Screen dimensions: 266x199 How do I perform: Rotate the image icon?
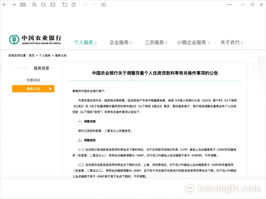click(64, 5)
